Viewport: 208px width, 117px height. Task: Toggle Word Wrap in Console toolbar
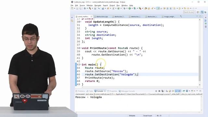tap(173, 91)
